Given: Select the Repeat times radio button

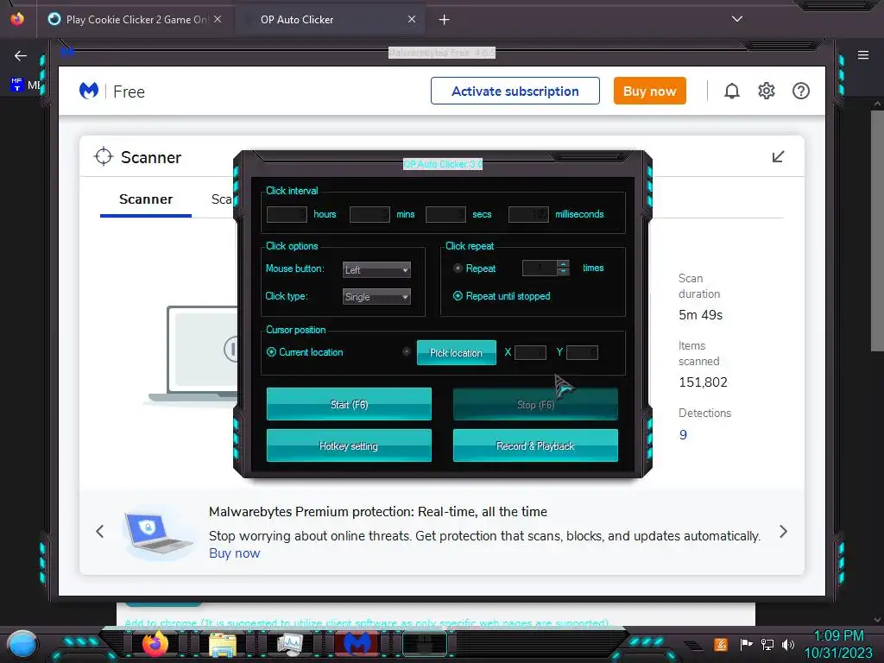Looking at the screenshot, I should (x=458, y=268).
